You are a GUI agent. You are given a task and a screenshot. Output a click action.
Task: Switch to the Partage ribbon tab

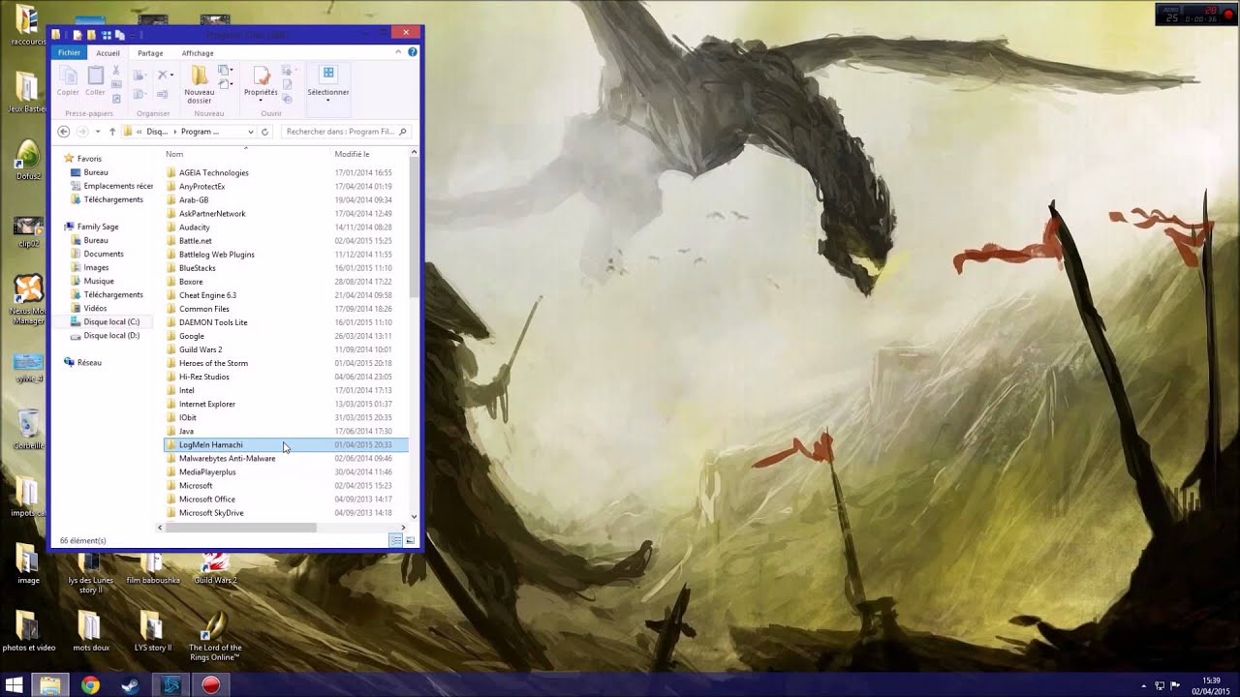pyautogui.click(x=150, y=53)
